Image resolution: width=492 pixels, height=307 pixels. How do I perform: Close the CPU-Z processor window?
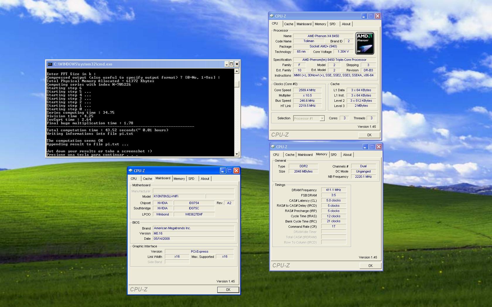(377, 16)
